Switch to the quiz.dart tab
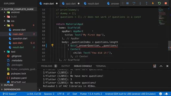The image size is (171, 96). pos(71,3)
